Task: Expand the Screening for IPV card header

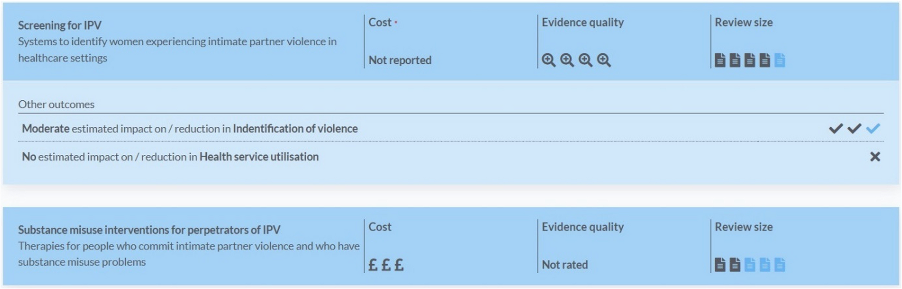Action: [x=451, y=42]
